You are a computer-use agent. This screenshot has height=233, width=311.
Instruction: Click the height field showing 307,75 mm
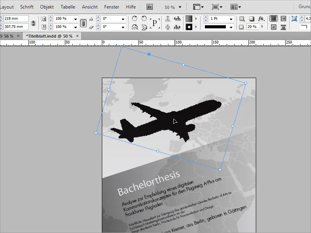pyautogui.click(x=16, y=26)
